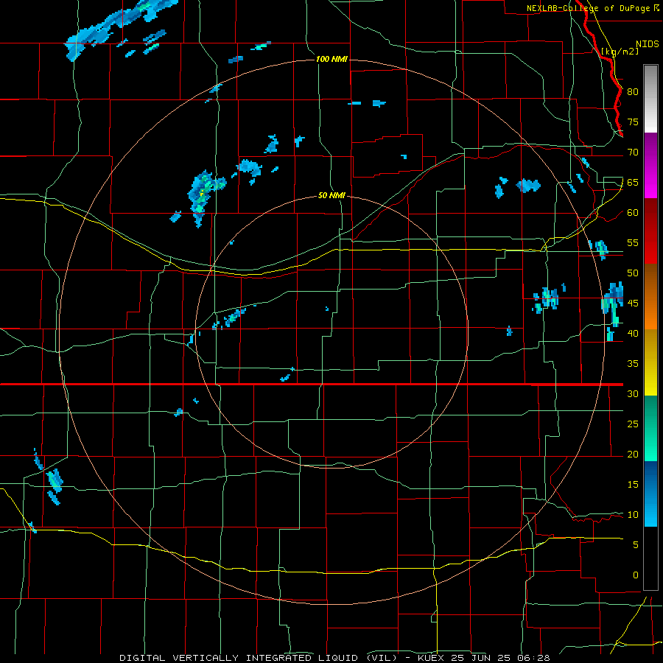
Task: Select the 100 NMI range ring label
Action: (x=331, y=59)
